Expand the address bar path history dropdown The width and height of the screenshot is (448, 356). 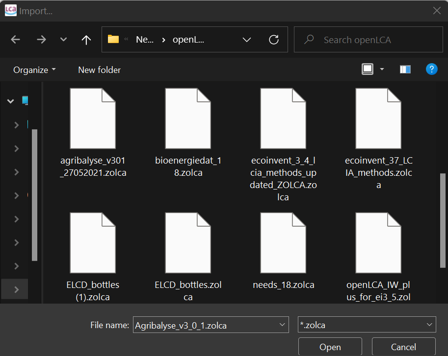point(246,40)
